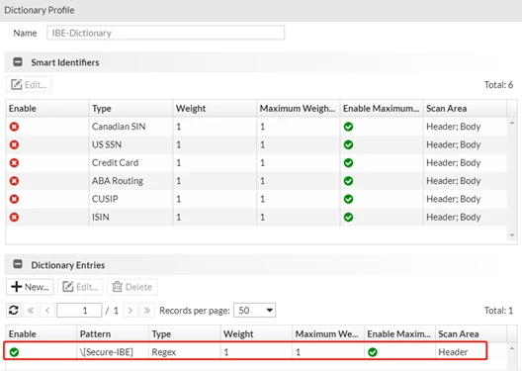
Task: Sort dictionary entries by Pattern column
Action: pyautogui.click(x=113, y=333)
